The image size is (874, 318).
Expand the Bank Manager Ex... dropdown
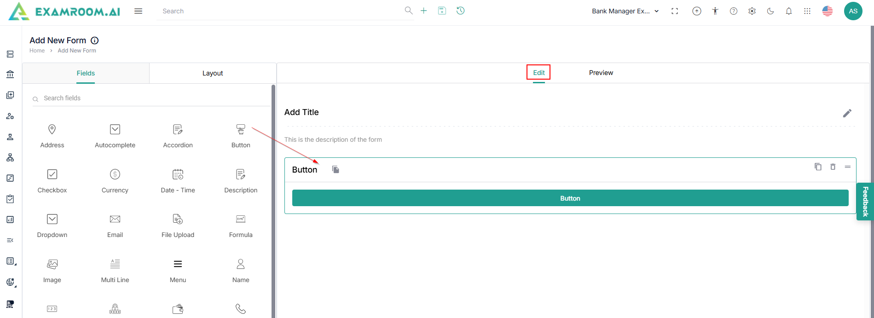(x=625, y=12)
